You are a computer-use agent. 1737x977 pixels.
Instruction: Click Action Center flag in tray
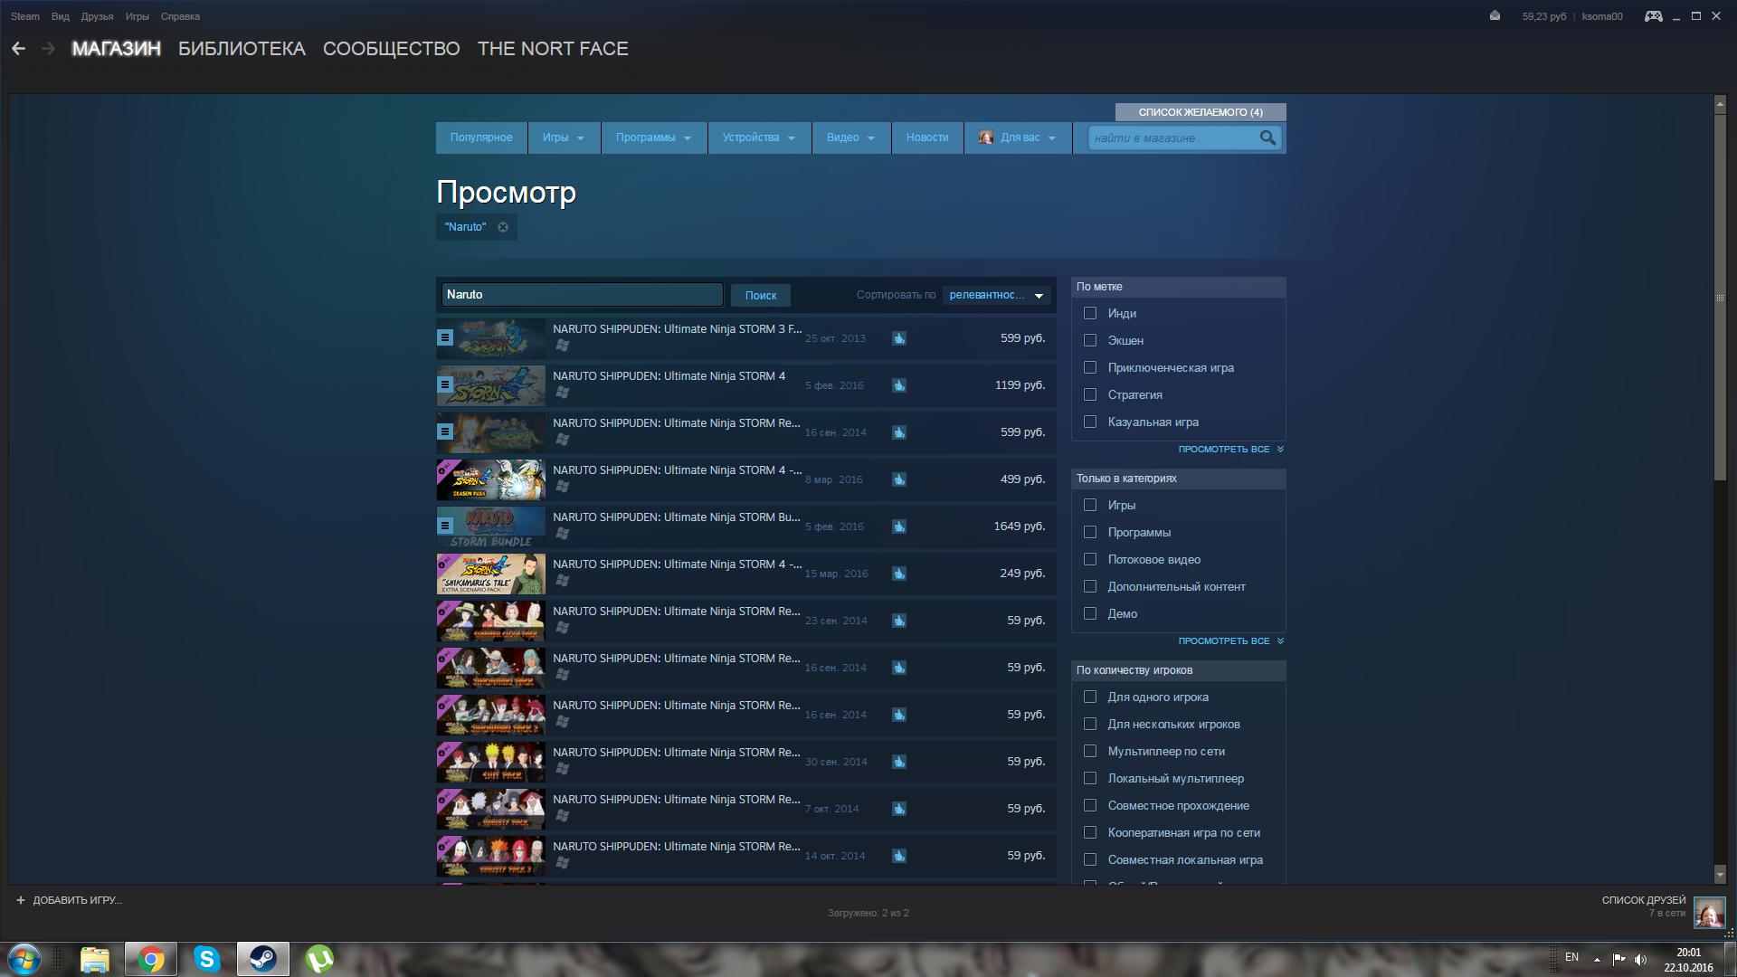1618,959
